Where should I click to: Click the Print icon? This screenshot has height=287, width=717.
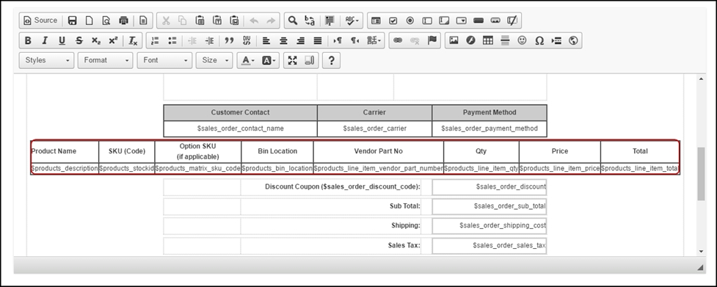click(123, 21)
